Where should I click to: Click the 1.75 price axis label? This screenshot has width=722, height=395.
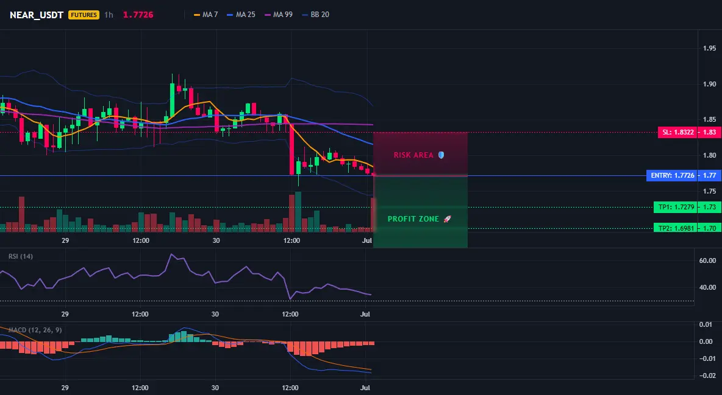[710, 191]
